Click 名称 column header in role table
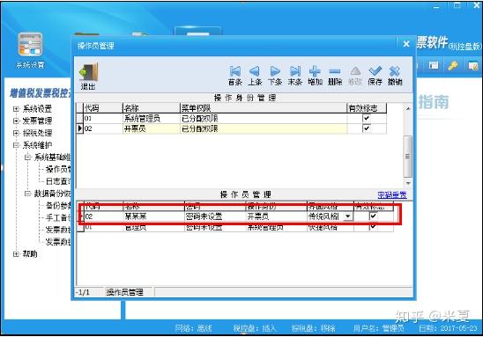 (x=151, y=108)
